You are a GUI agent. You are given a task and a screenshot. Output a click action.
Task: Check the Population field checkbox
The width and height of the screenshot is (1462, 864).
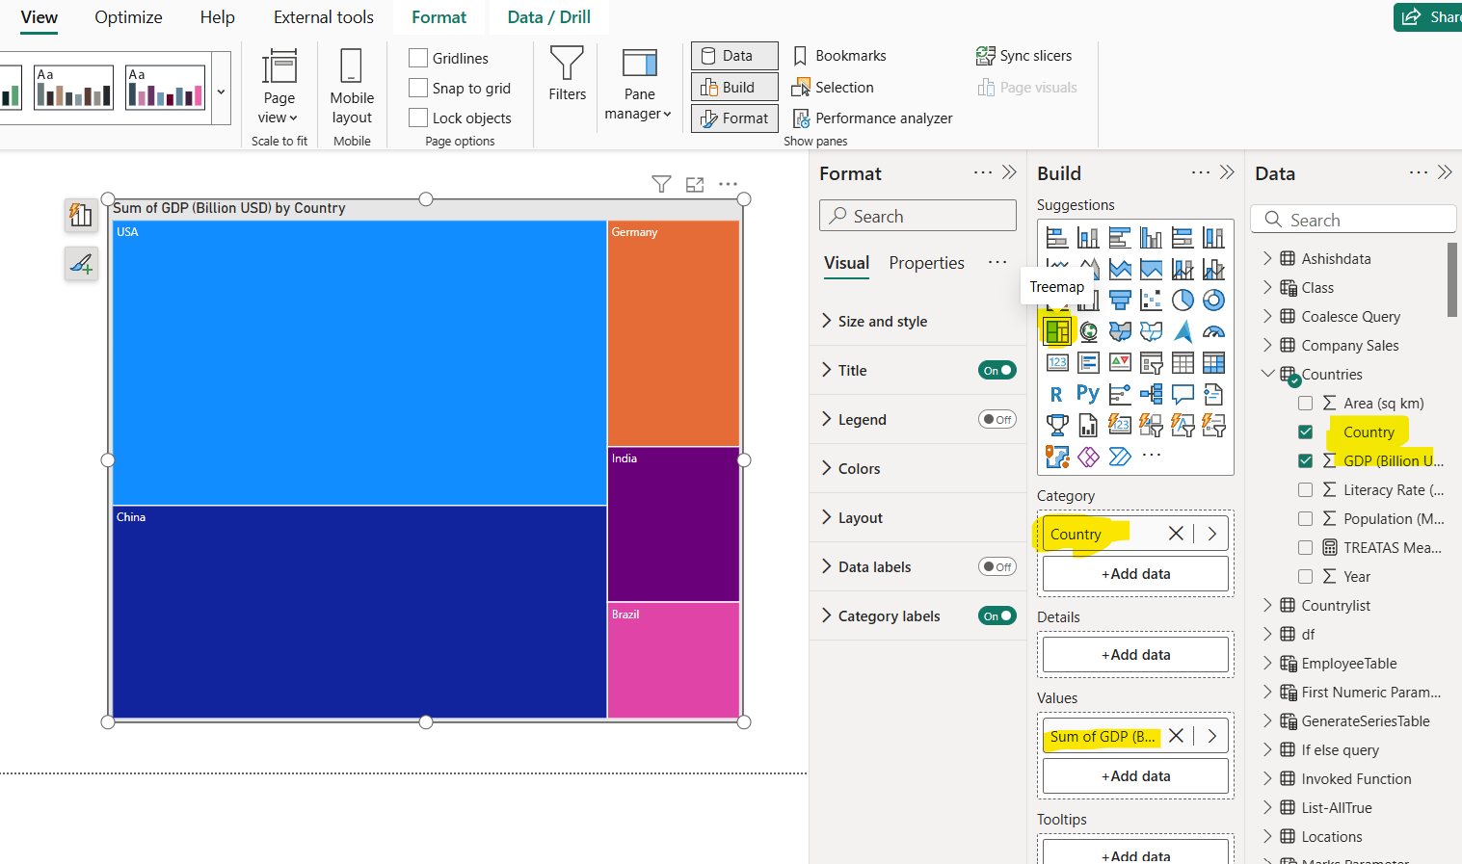coord(1306,518)
